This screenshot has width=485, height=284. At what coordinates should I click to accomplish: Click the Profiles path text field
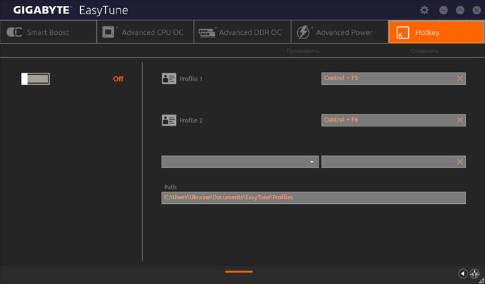point(314,198)
